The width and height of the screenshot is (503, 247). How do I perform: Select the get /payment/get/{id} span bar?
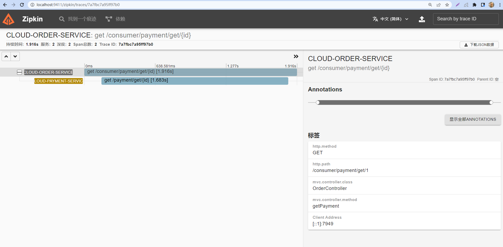pyautogui.click(x=195, y=81)
